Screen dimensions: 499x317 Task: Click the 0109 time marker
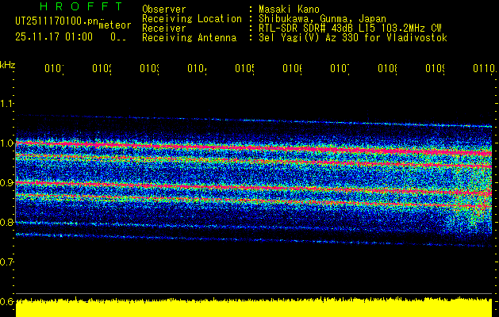pyautogui.click(x=436, y=69)
